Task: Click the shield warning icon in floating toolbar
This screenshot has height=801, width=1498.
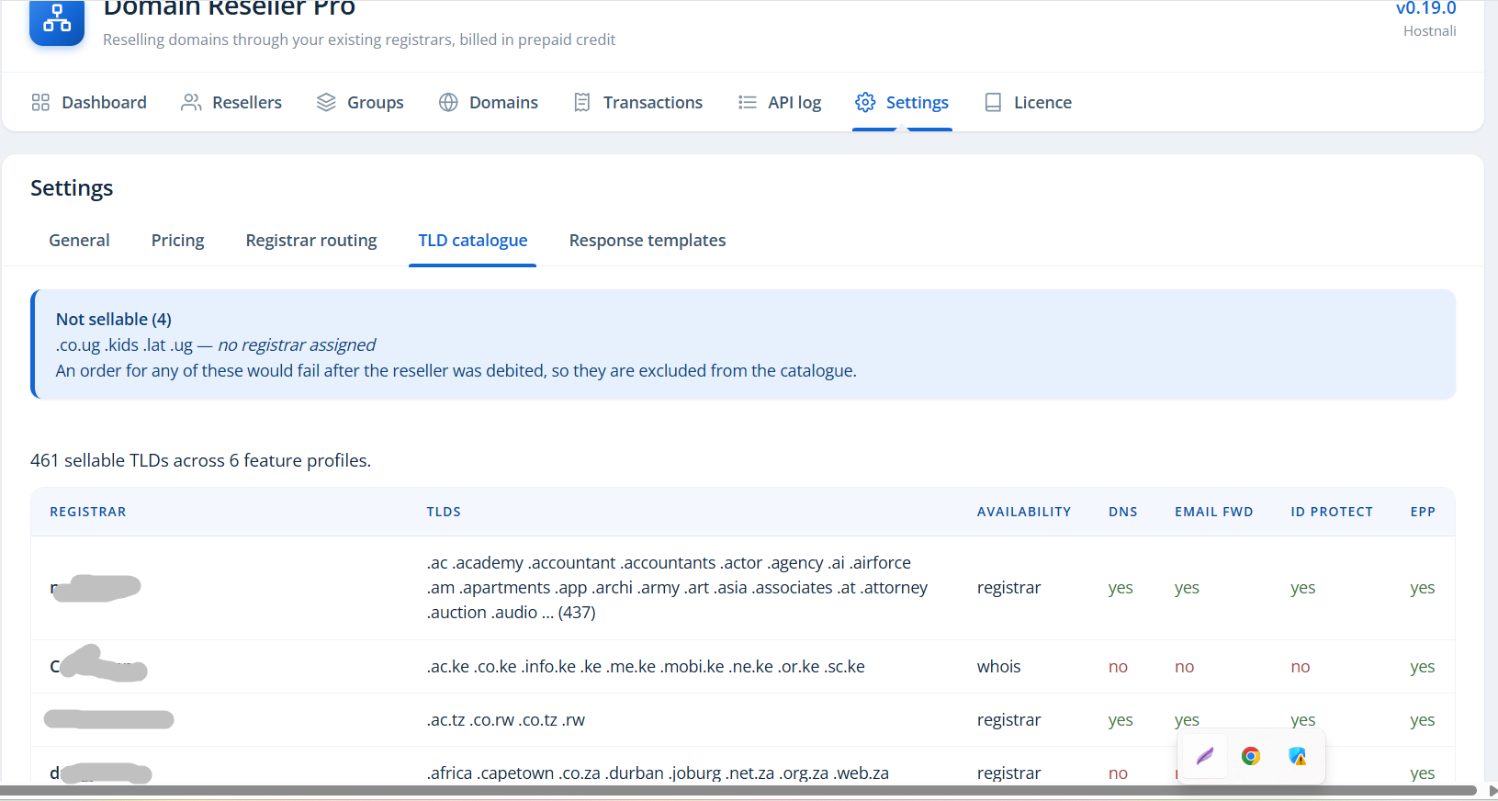Action: coord(1297,756)
